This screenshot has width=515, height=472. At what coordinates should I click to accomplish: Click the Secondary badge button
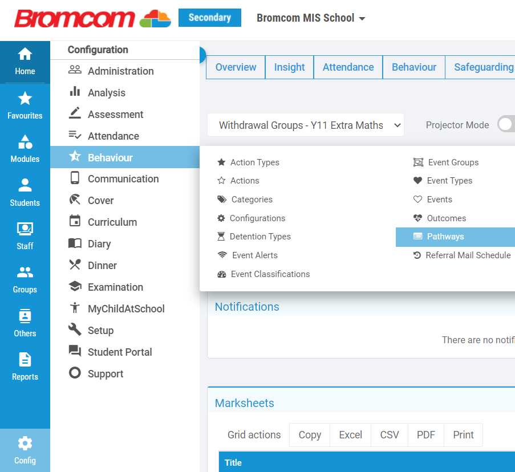click(209, 18)
